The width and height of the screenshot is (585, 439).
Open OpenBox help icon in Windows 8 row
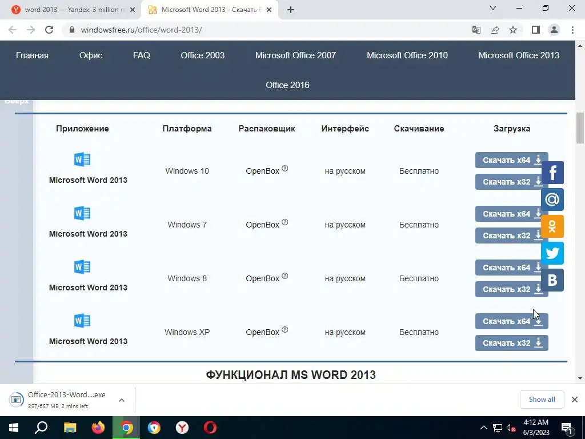(285, 276)
